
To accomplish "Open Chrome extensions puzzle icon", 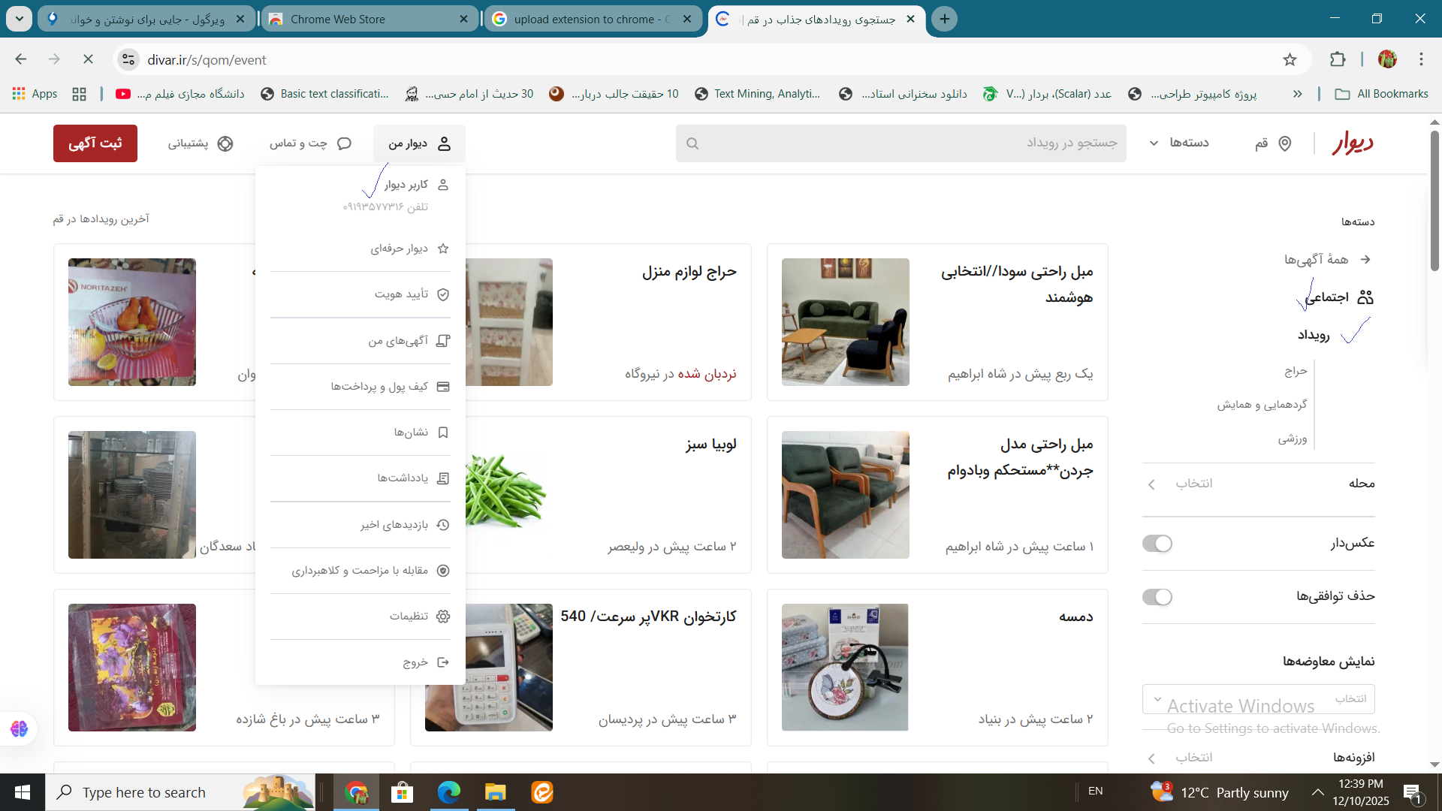I will pos(1338,60).
